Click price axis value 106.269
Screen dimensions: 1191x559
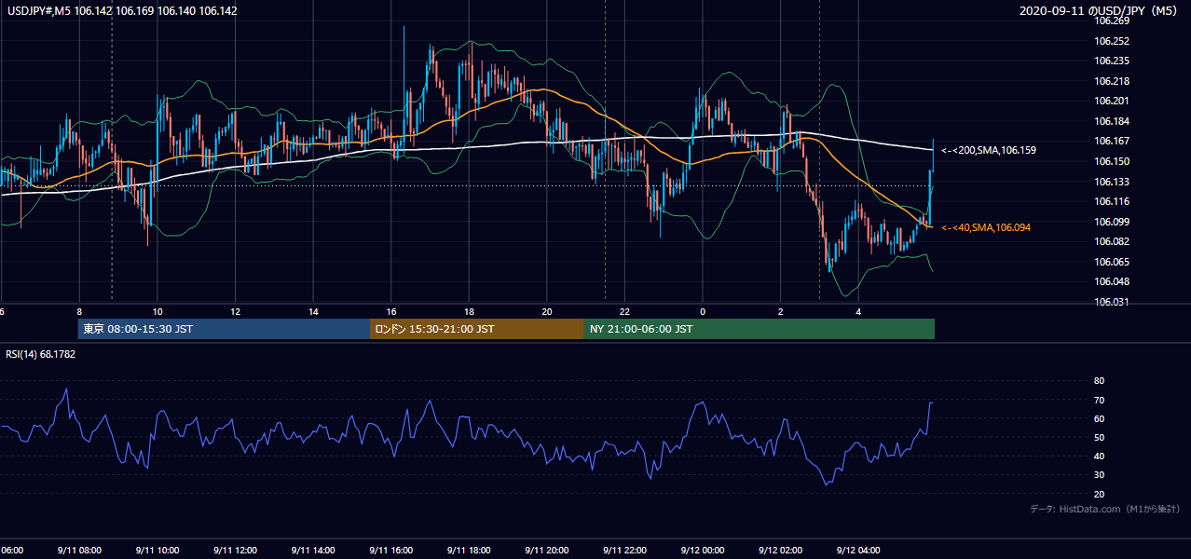pos(1113,20)
